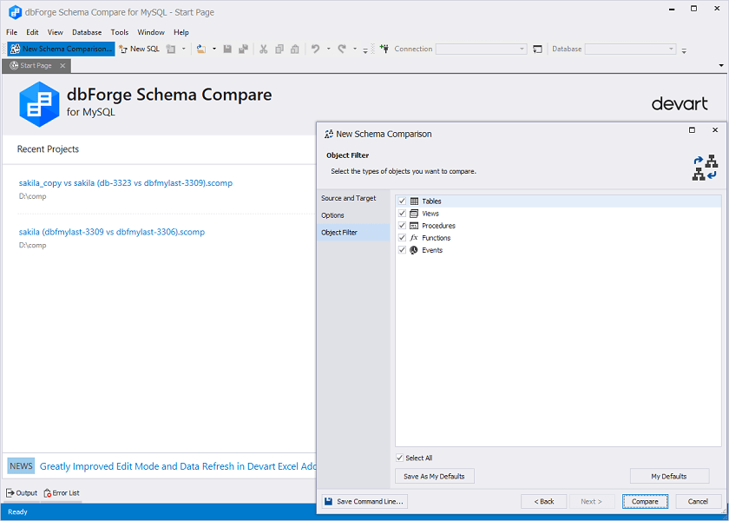Open the Tools menu

(120, 32)
